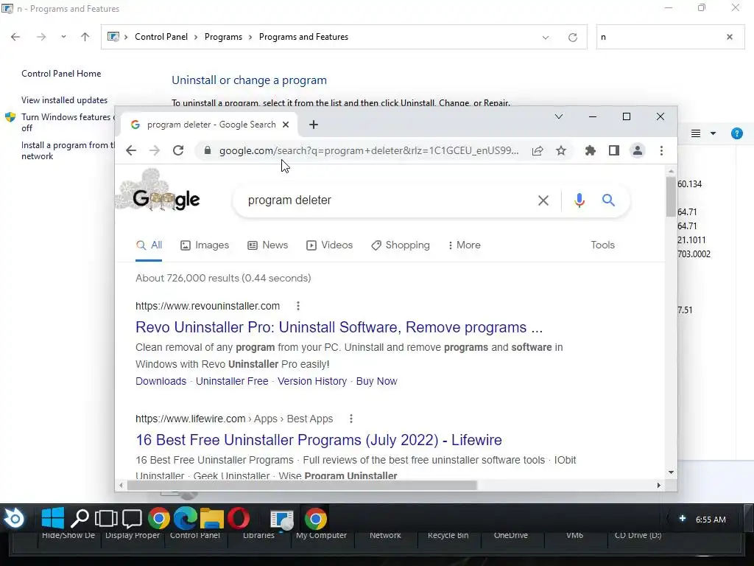Launch Microsoft Edge from taskbar
This screenshot has width=754, height=566.
(185, 518)
